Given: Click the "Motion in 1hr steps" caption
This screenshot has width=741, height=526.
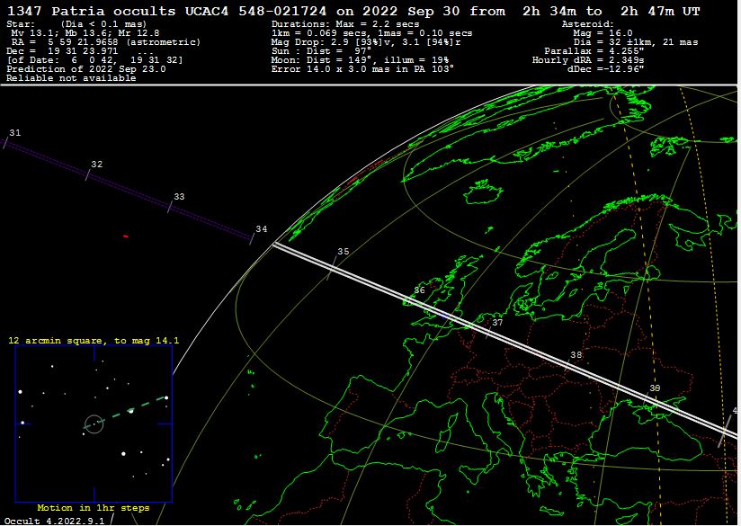Looking at the screenshot, I should [93, 508].
